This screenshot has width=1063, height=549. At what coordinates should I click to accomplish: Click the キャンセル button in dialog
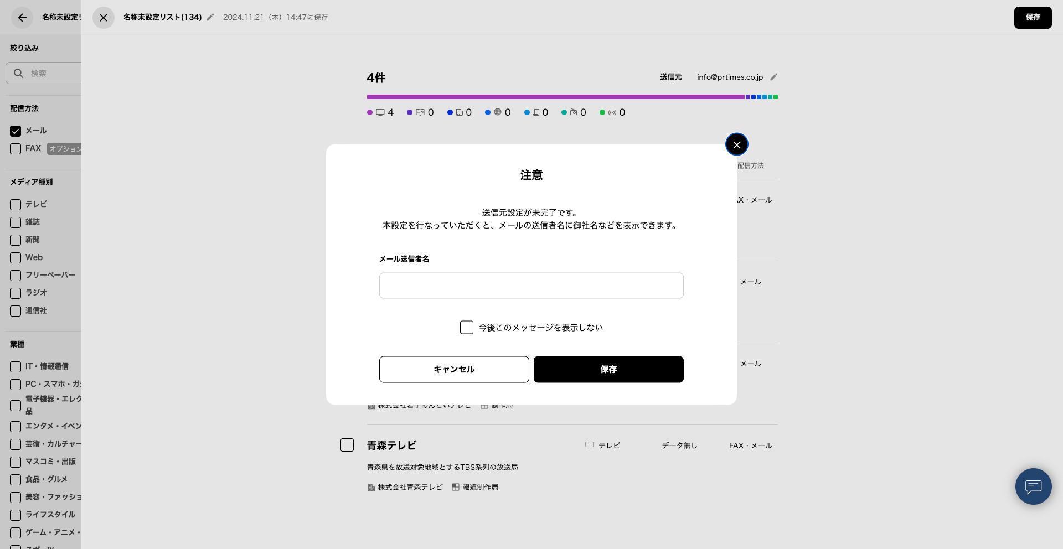[454, 369]
